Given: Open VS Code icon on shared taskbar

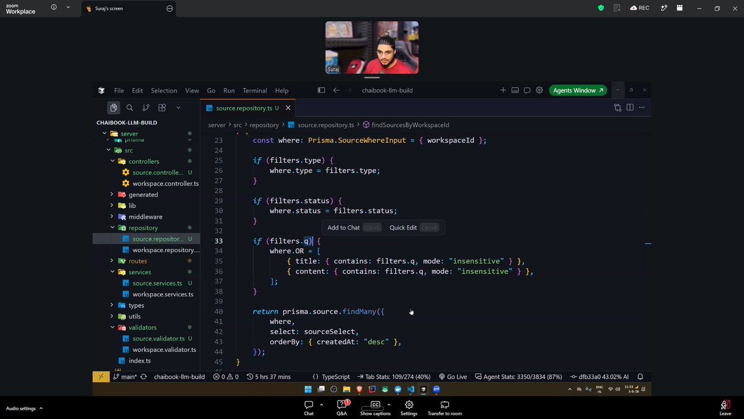Looking at the screenshot, I should point(410,389).
